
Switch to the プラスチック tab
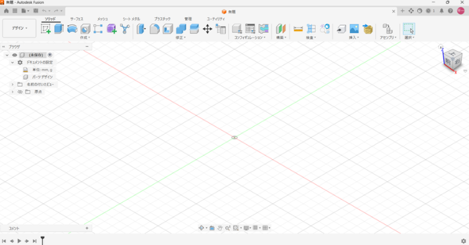(163, 19)
